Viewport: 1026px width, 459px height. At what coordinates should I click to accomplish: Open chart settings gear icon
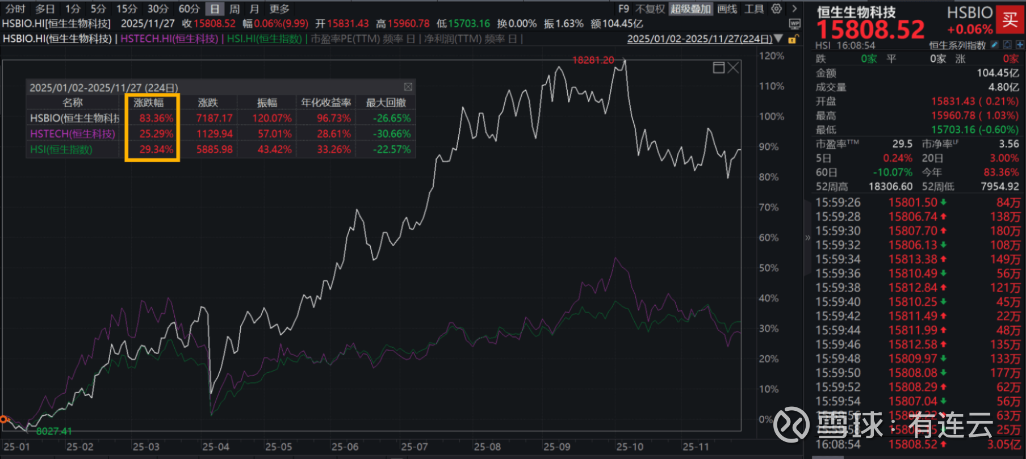point(776,9)
